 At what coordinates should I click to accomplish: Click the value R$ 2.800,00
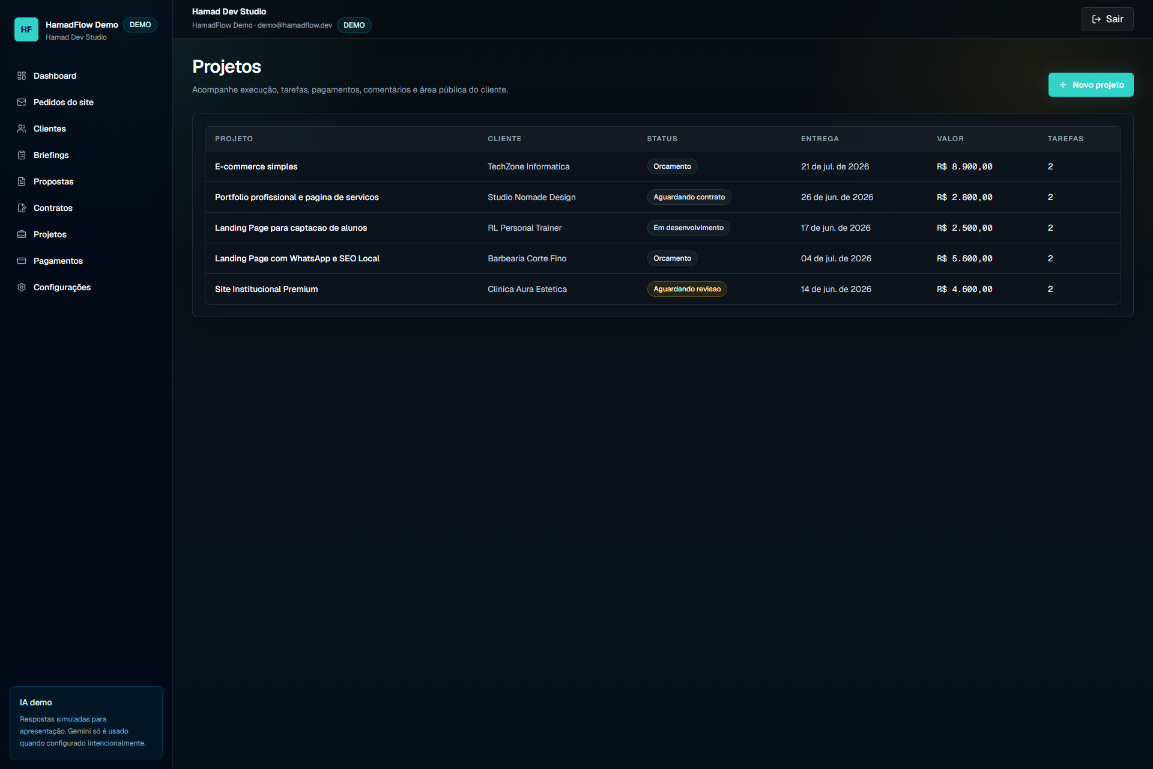pos(964,197)
